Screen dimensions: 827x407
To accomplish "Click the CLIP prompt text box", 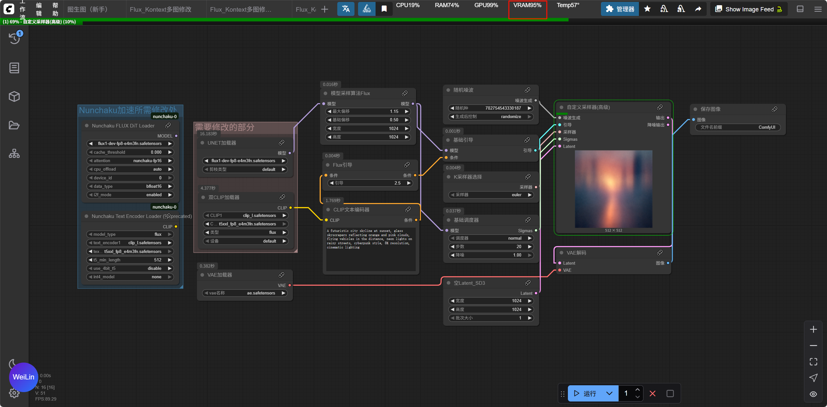I will point(371,249).
